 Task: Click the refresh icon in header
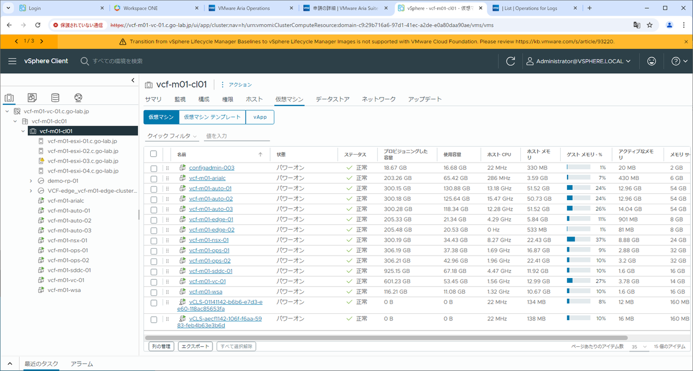click(x=511, y=61)
